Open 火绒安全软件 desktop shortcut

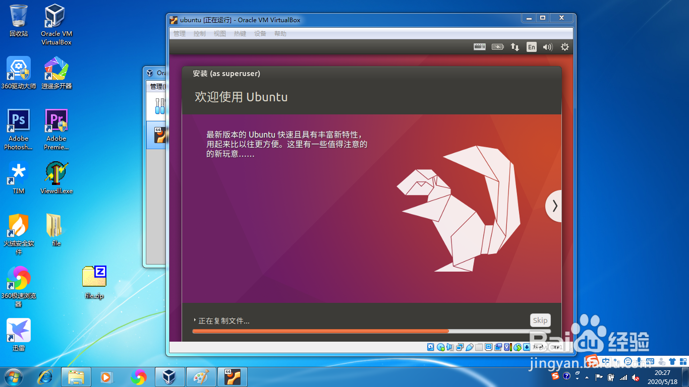[x=19, y=234]
